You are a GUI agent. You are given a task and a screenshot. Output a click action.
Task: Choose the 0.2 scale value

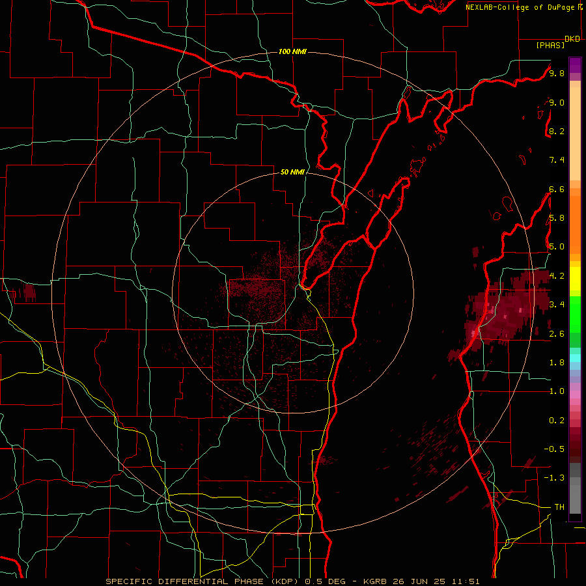coord(557,421)
